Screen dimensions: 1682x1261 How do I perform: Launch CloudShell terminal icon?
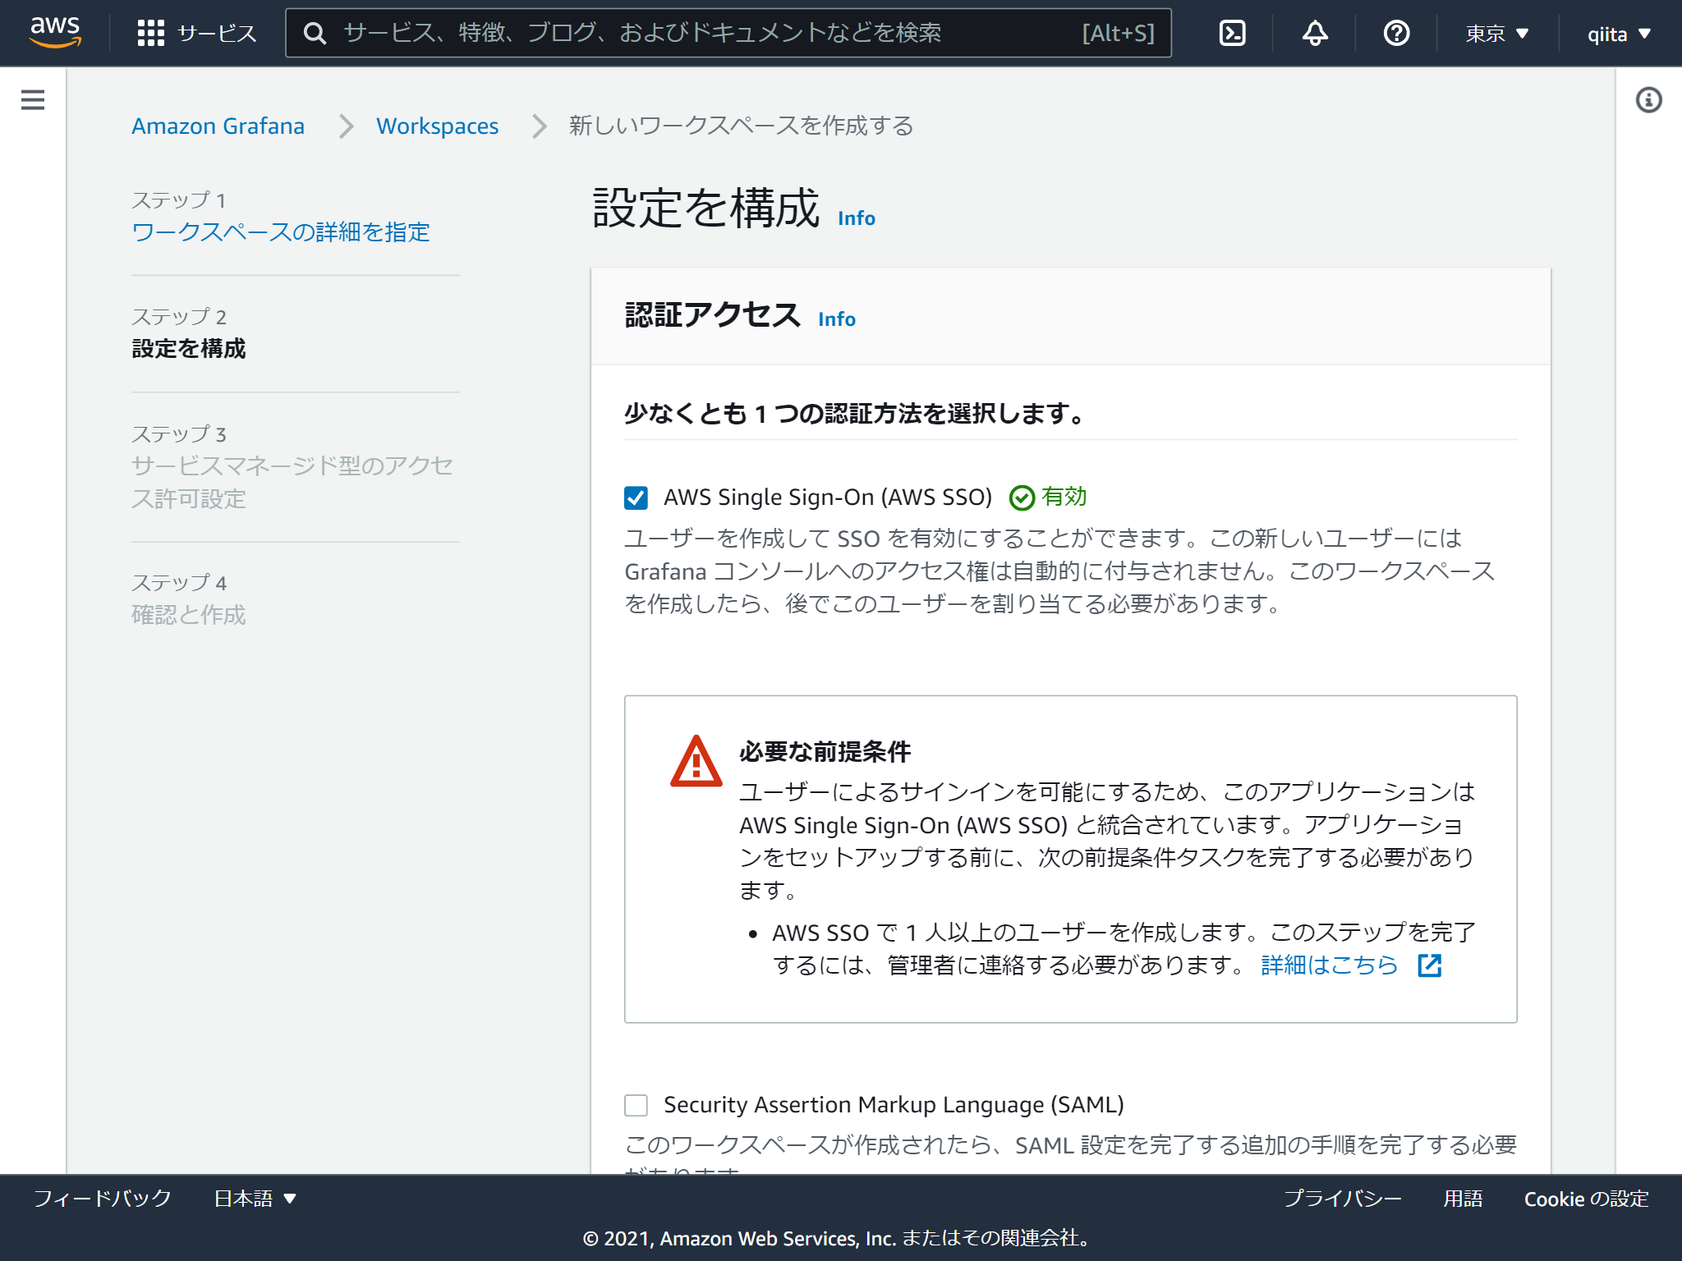click(1232, 33)
